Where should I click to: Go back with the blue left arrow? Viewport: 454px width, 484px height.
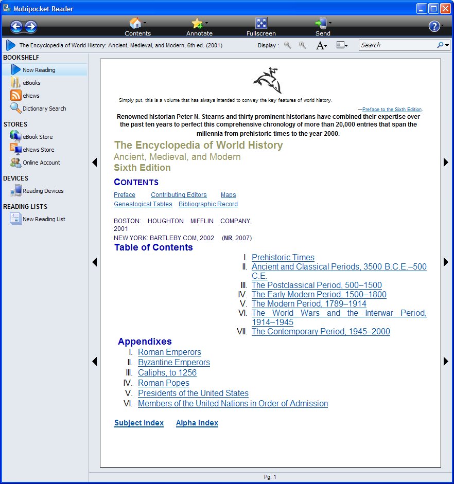coord(16,27)
